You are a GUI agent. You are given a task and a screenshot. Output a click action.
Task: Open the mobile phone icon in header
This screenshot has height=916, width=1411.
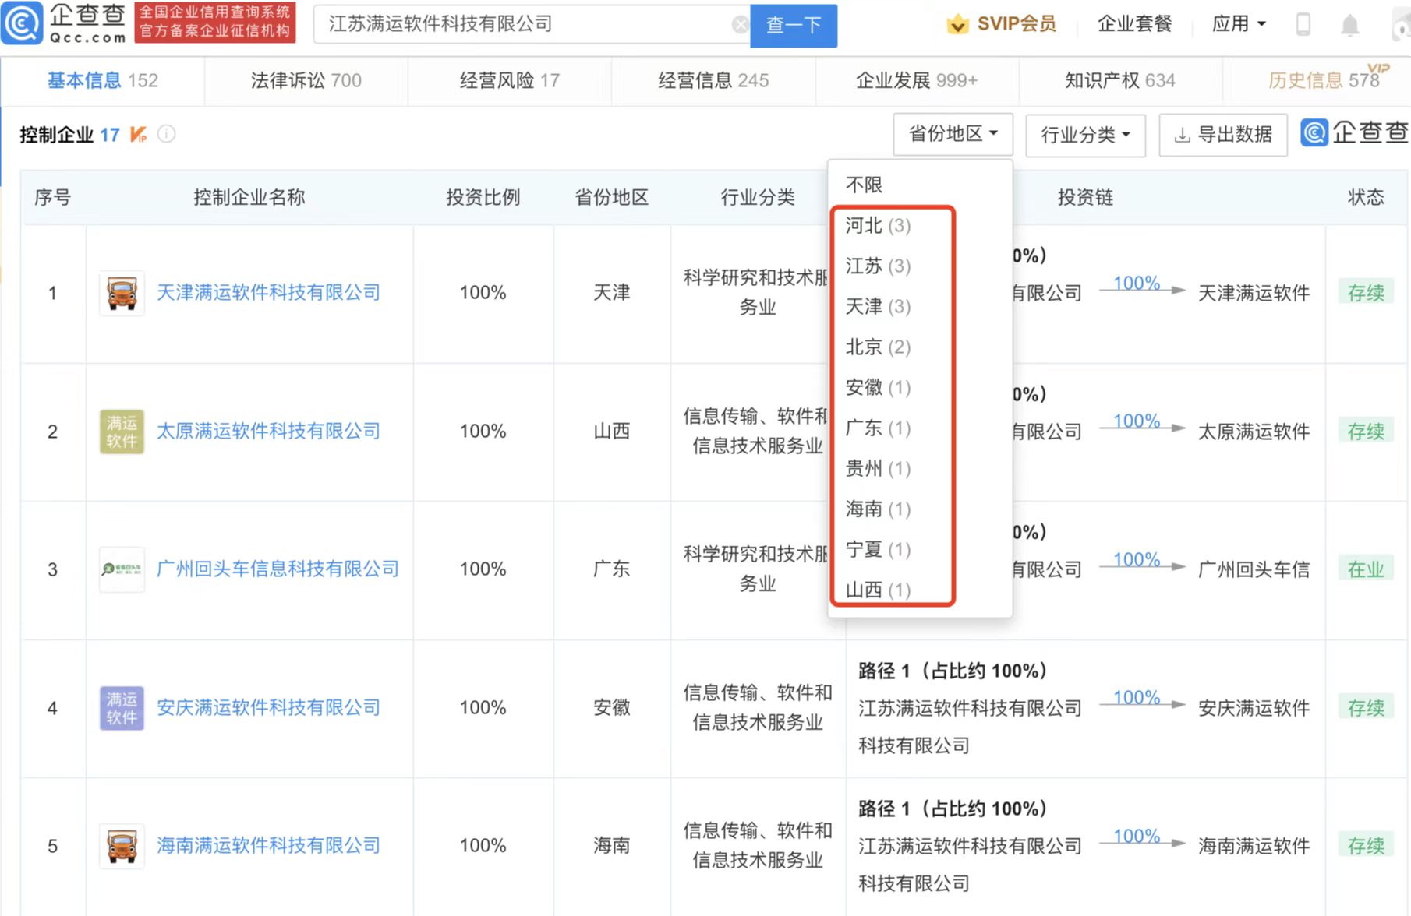pyautogui.click(x=1303, y=25)
